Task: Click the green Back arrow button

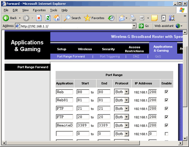Action: (6, 18)
